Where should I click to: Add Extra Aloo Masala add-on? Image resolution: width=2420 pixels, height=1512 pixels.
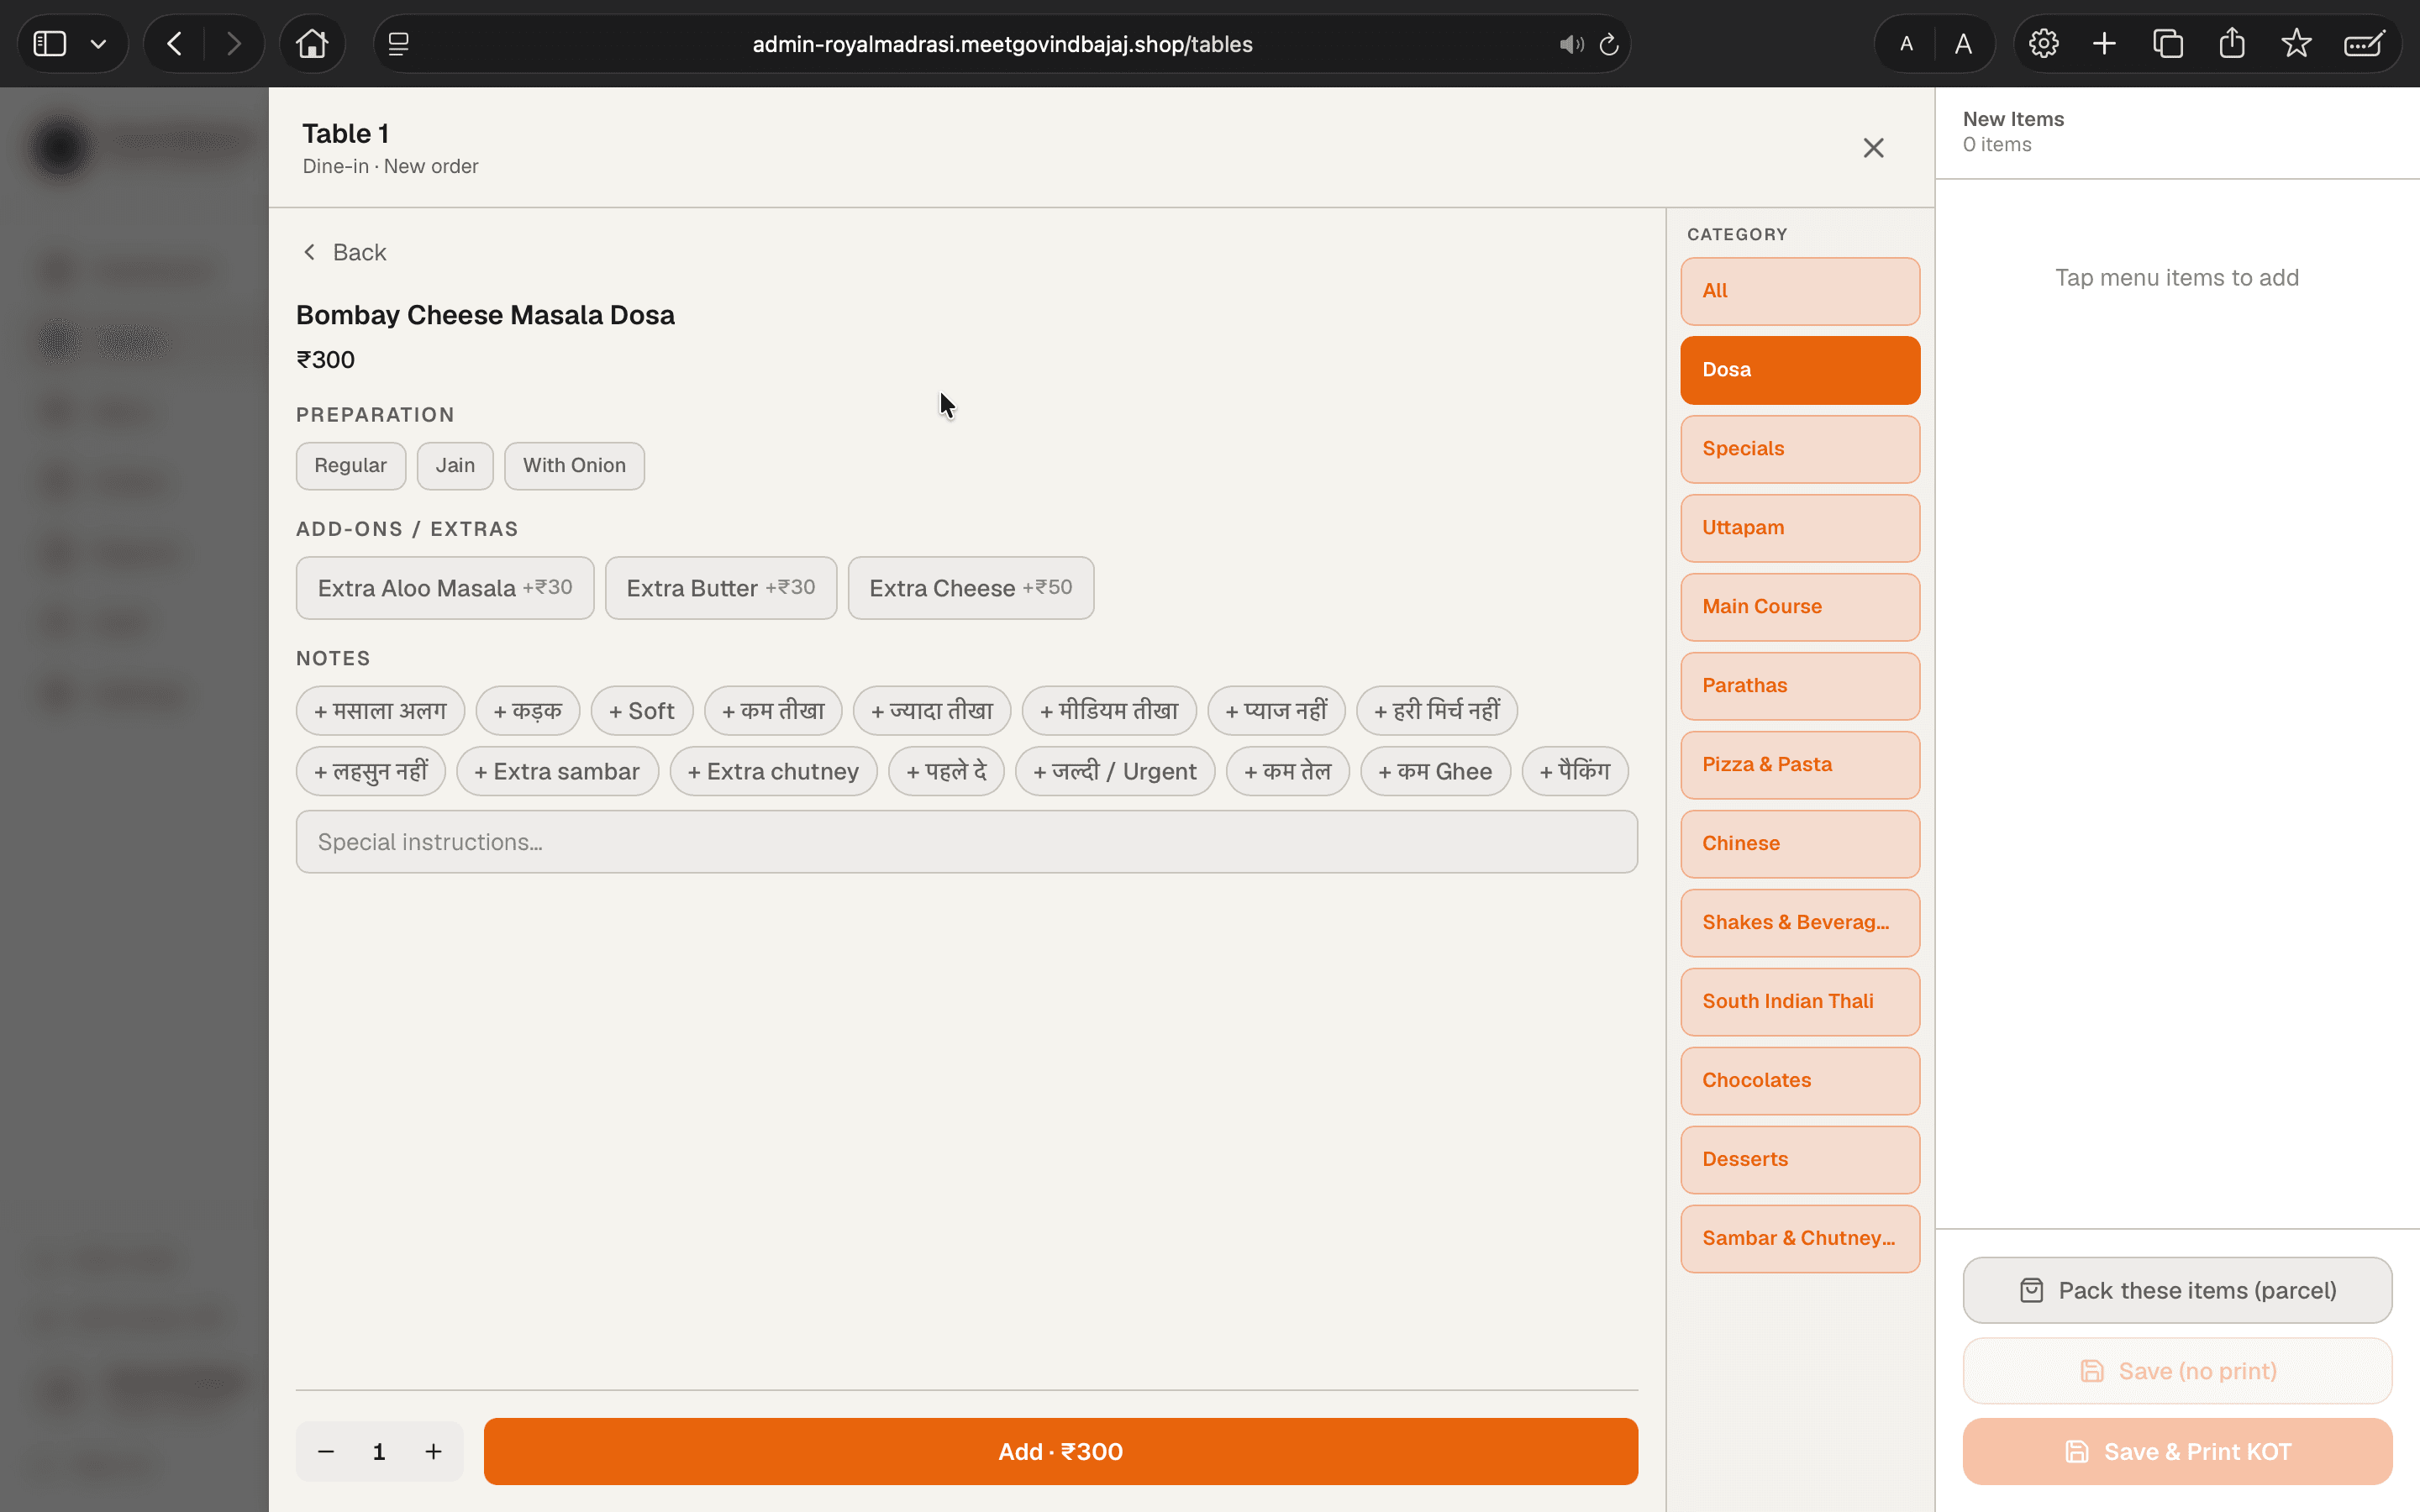445,588
